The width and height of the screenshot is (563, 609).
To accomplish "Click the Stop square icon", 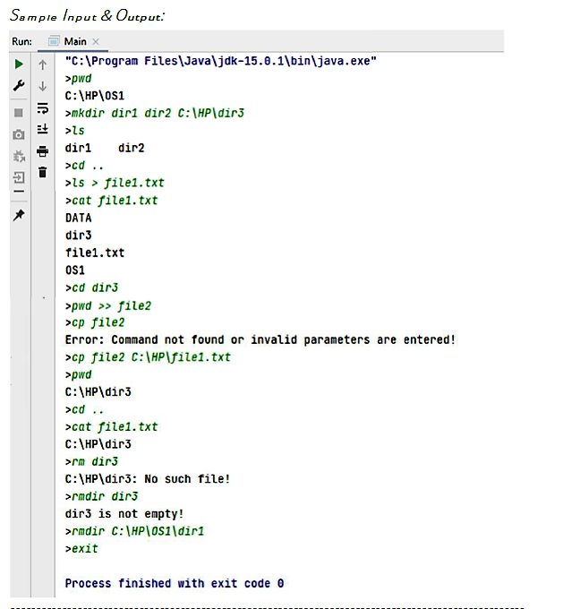I will (18, 113).
